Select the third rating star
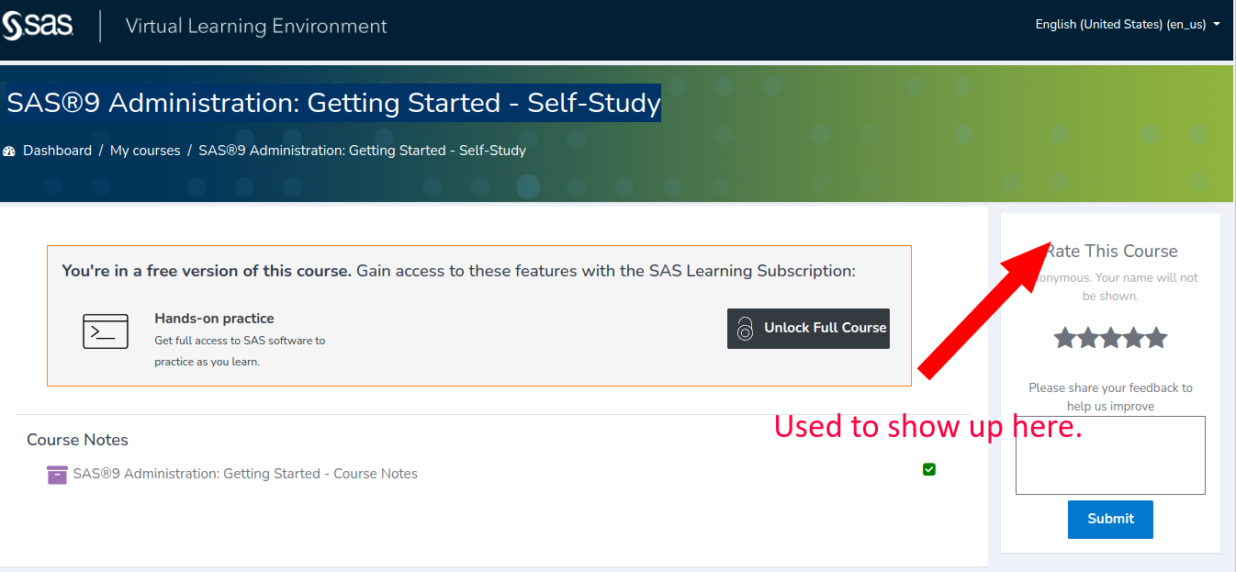 pyautogui.click(x=1110, y=337)
